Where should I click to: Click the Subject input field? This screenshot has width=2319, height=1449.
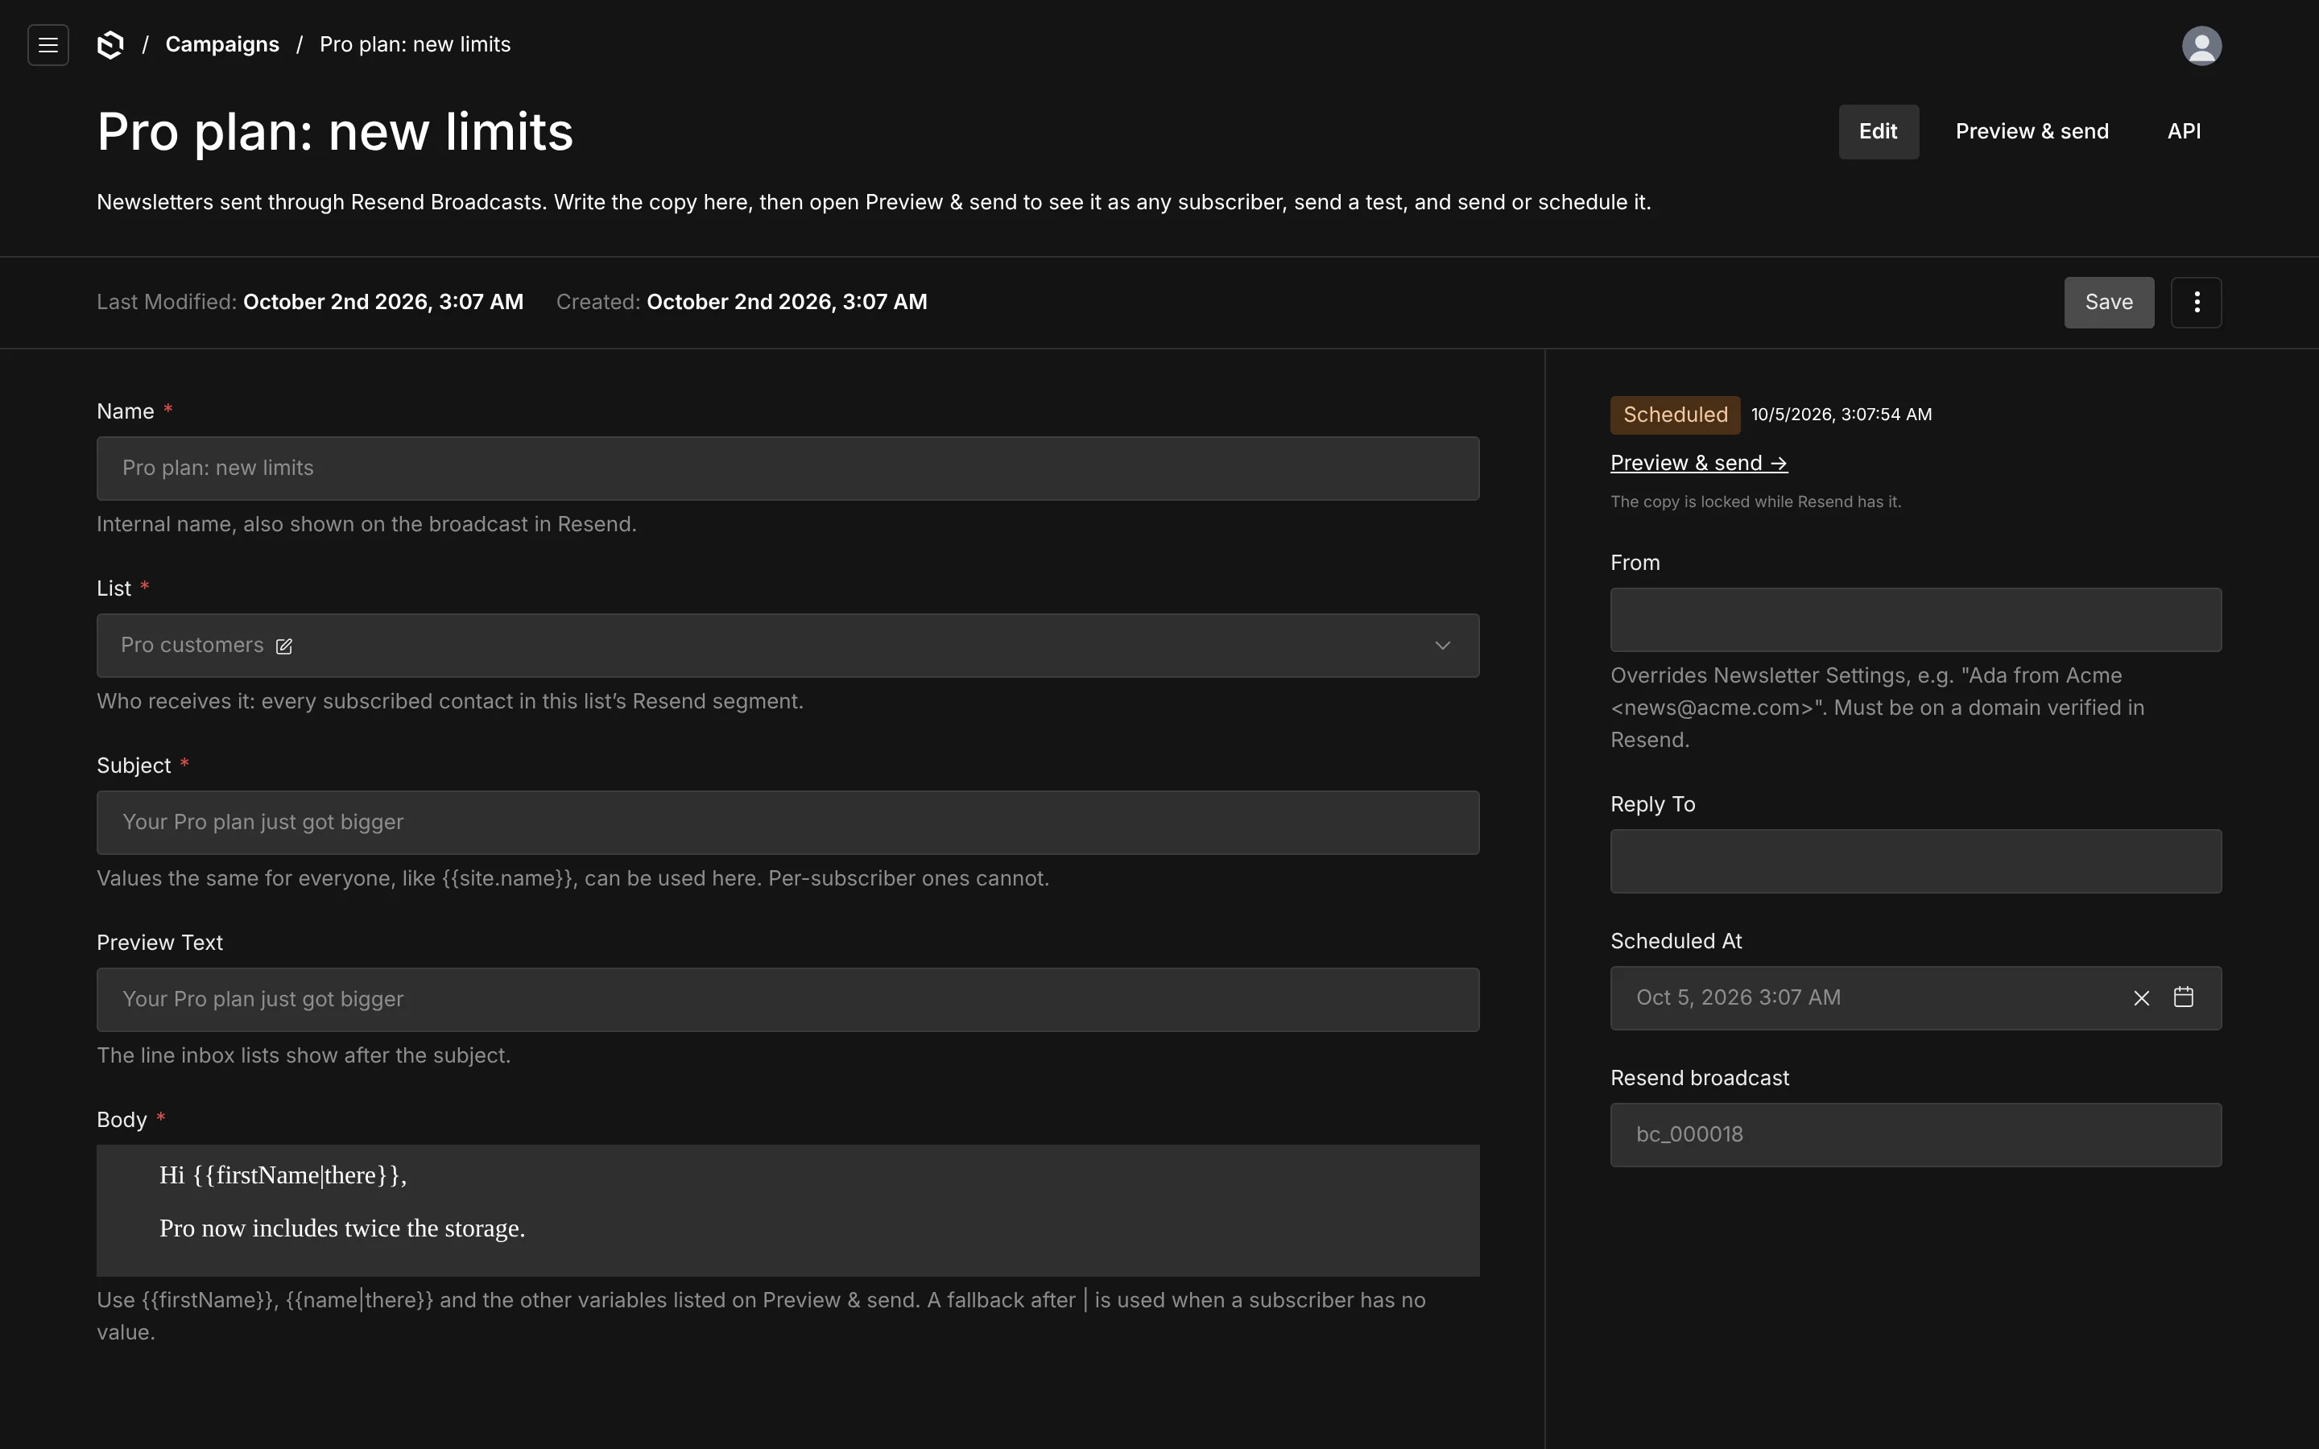pos(787,824)
